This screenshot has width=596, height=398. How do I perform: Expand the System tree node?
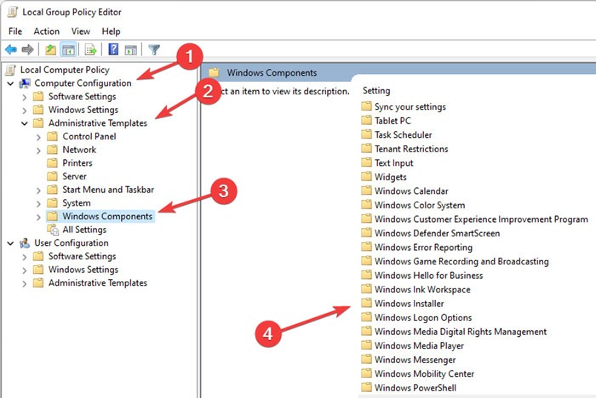(x=38, y=203)
